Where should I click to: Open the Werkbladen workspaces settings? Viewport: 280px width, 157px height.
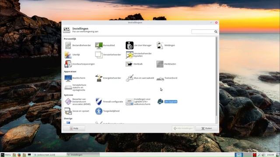160,64
